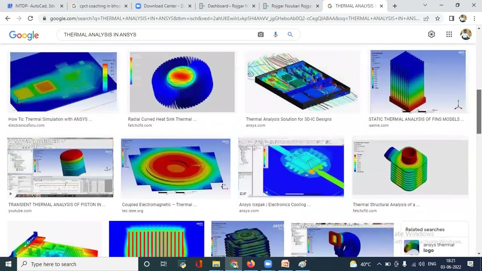Close the NITDP- AutoCad tab

pyautogui.click(x=62, y=6)
